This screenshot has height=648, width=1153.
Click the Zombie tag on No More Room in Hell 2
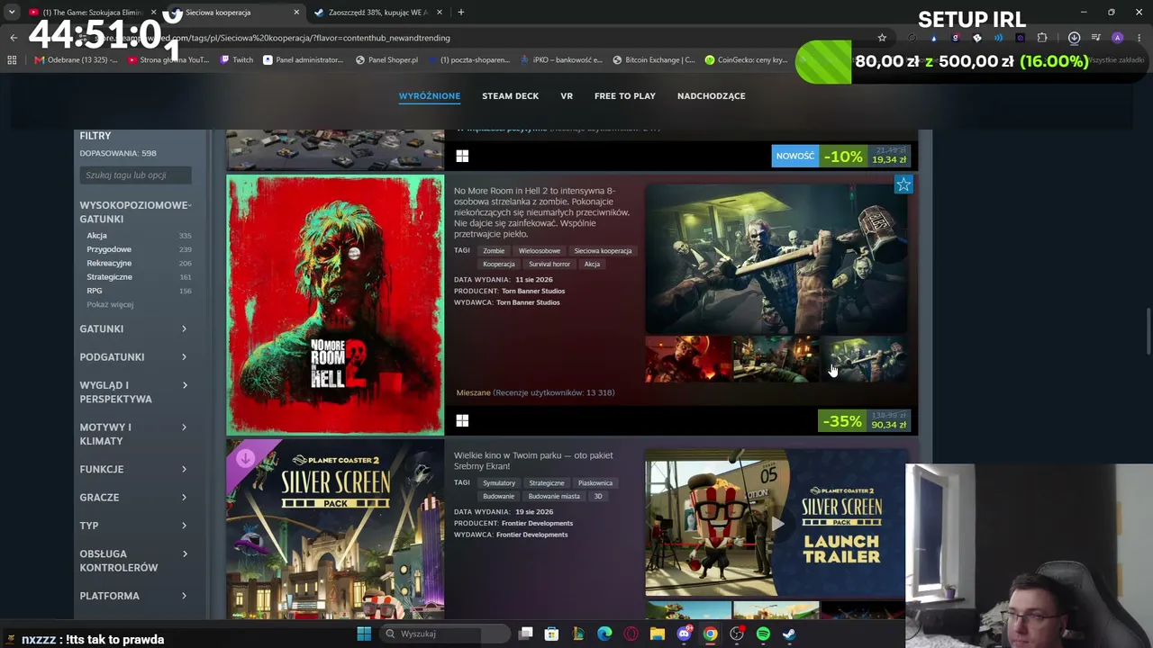pos(494,251)
